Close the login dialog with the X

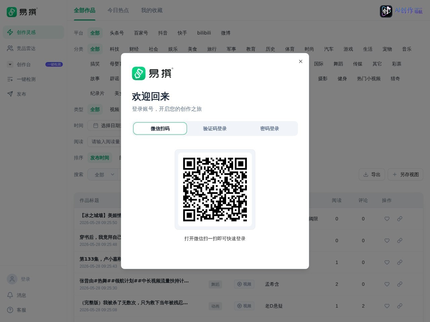pos(301,61)
